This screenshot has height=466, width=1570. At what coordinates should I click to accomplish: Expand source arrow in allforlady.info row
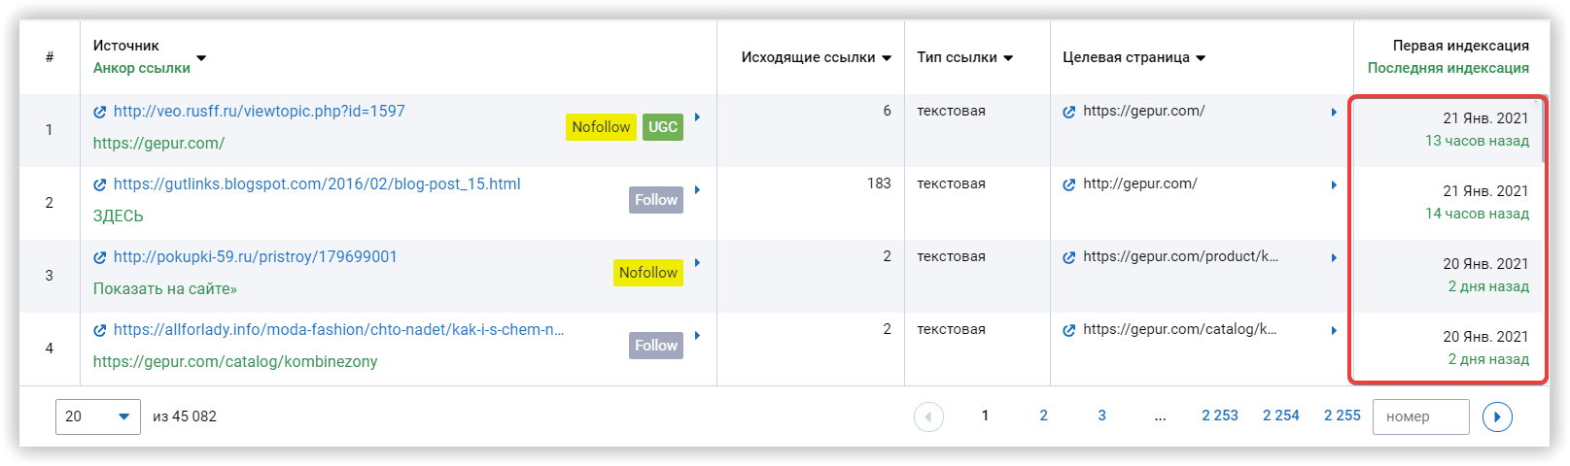pos(697,336)
